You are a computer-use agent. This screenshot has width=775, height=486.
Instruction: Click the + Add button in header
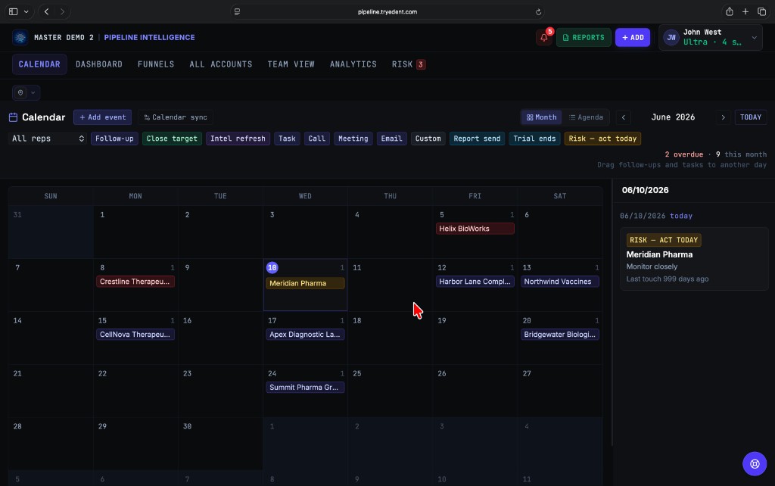633,38
